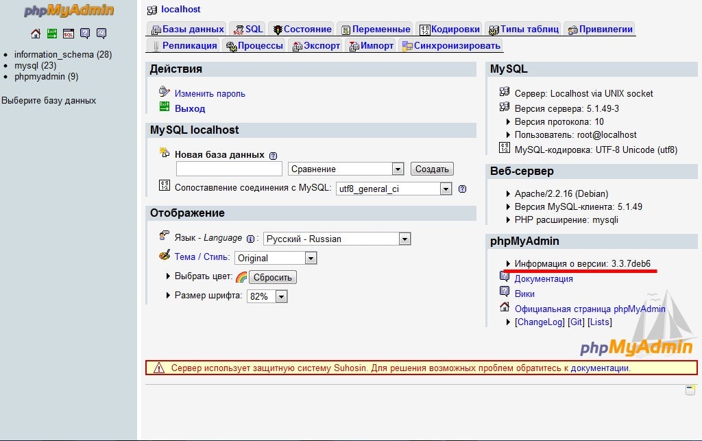Click the logout icon beside Выход
Image resolution: width=702 pixels, height=441 pixels.
point(165,106)
